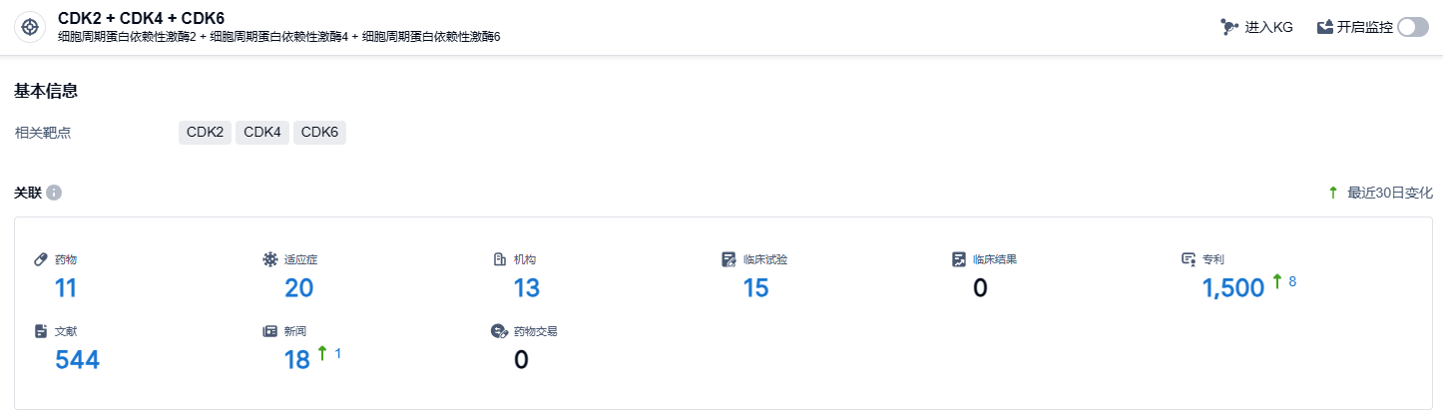Toggle the 开启监控 monitoring switch

tap(1413, 27)
